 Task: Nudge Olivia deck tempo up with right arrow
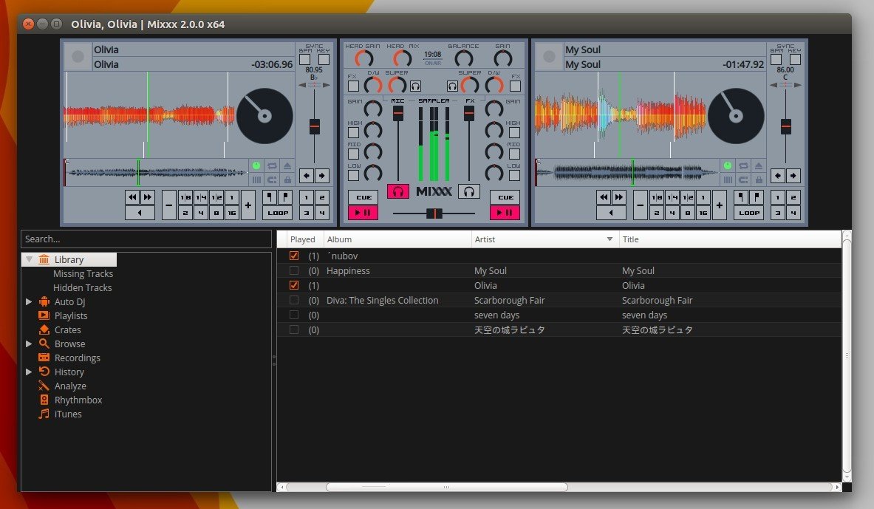tap(321, 176)
